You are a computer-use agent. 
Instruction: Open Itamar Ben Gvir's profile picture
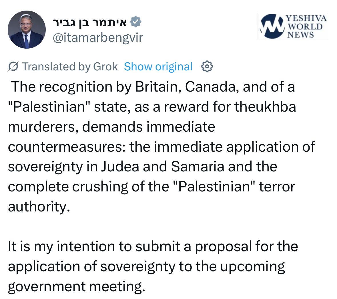(27, 30)
